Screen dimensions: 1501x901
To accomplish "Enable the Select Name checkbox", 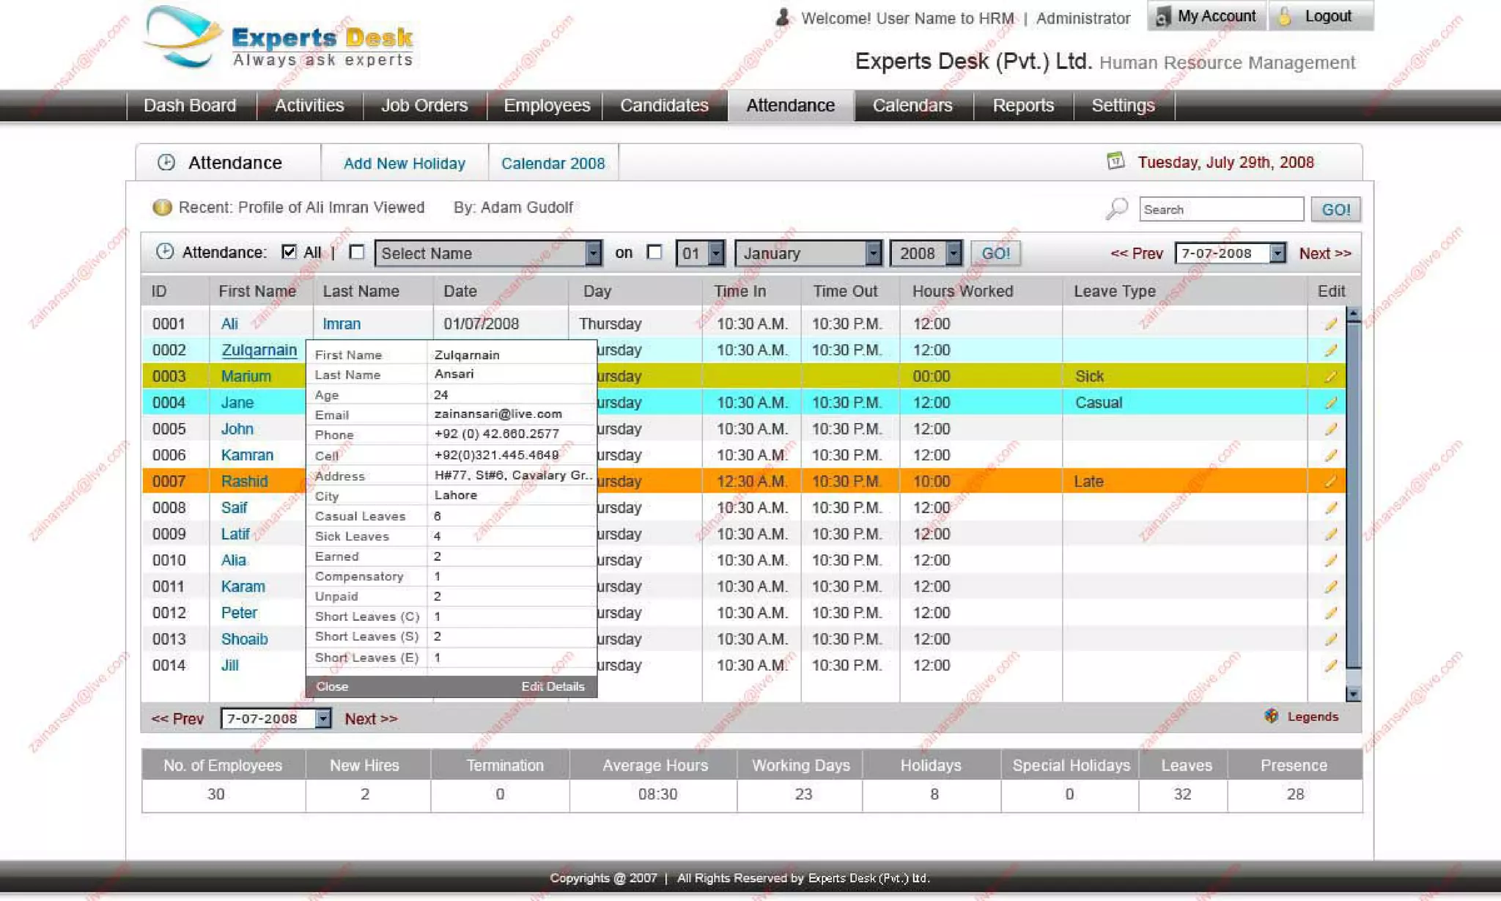I will (x=357, y=252).
